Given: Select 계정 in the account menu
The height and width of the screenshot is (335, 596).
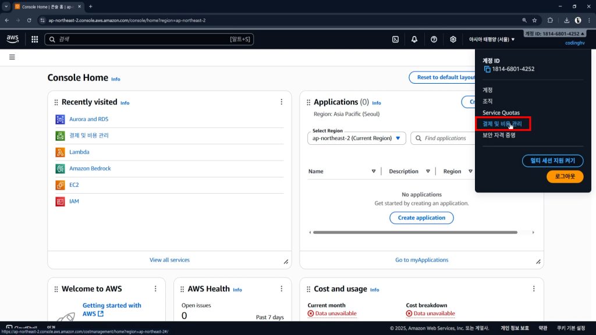Looking at the screenshot, I should 488,90.
